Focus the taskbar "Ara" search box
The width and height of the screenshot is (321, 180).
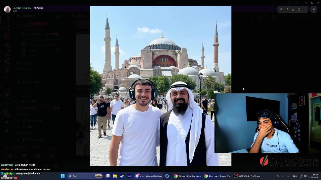[85, 176]
